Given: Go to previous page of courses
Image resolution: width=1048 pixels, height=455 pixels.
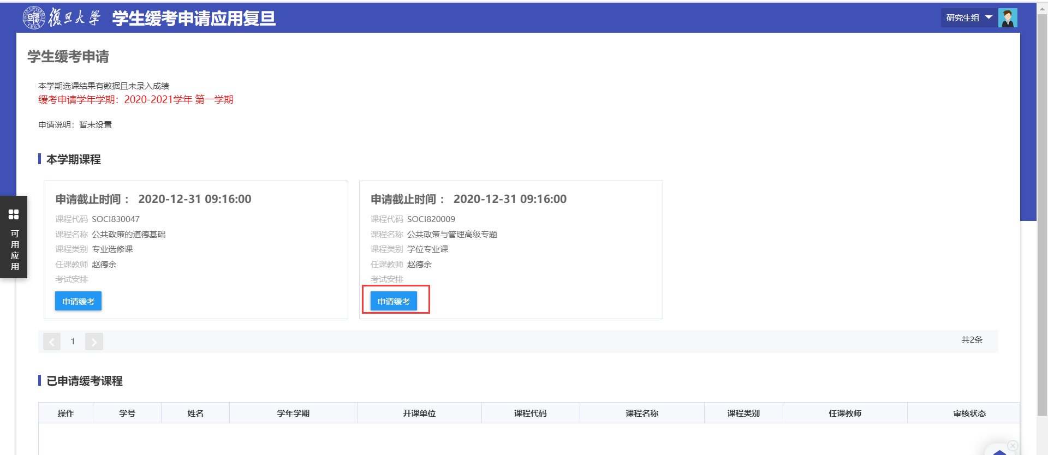Looking at the screenshot, I should [x=52, y=342].
